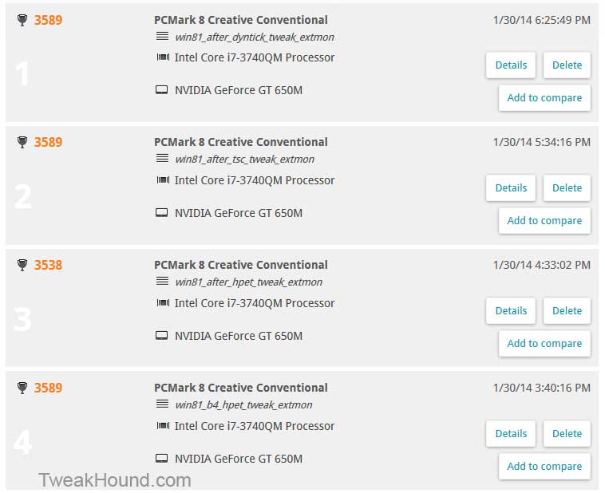
Task: Click the GPU monitor icon in result 1
Action: point(161,90)
